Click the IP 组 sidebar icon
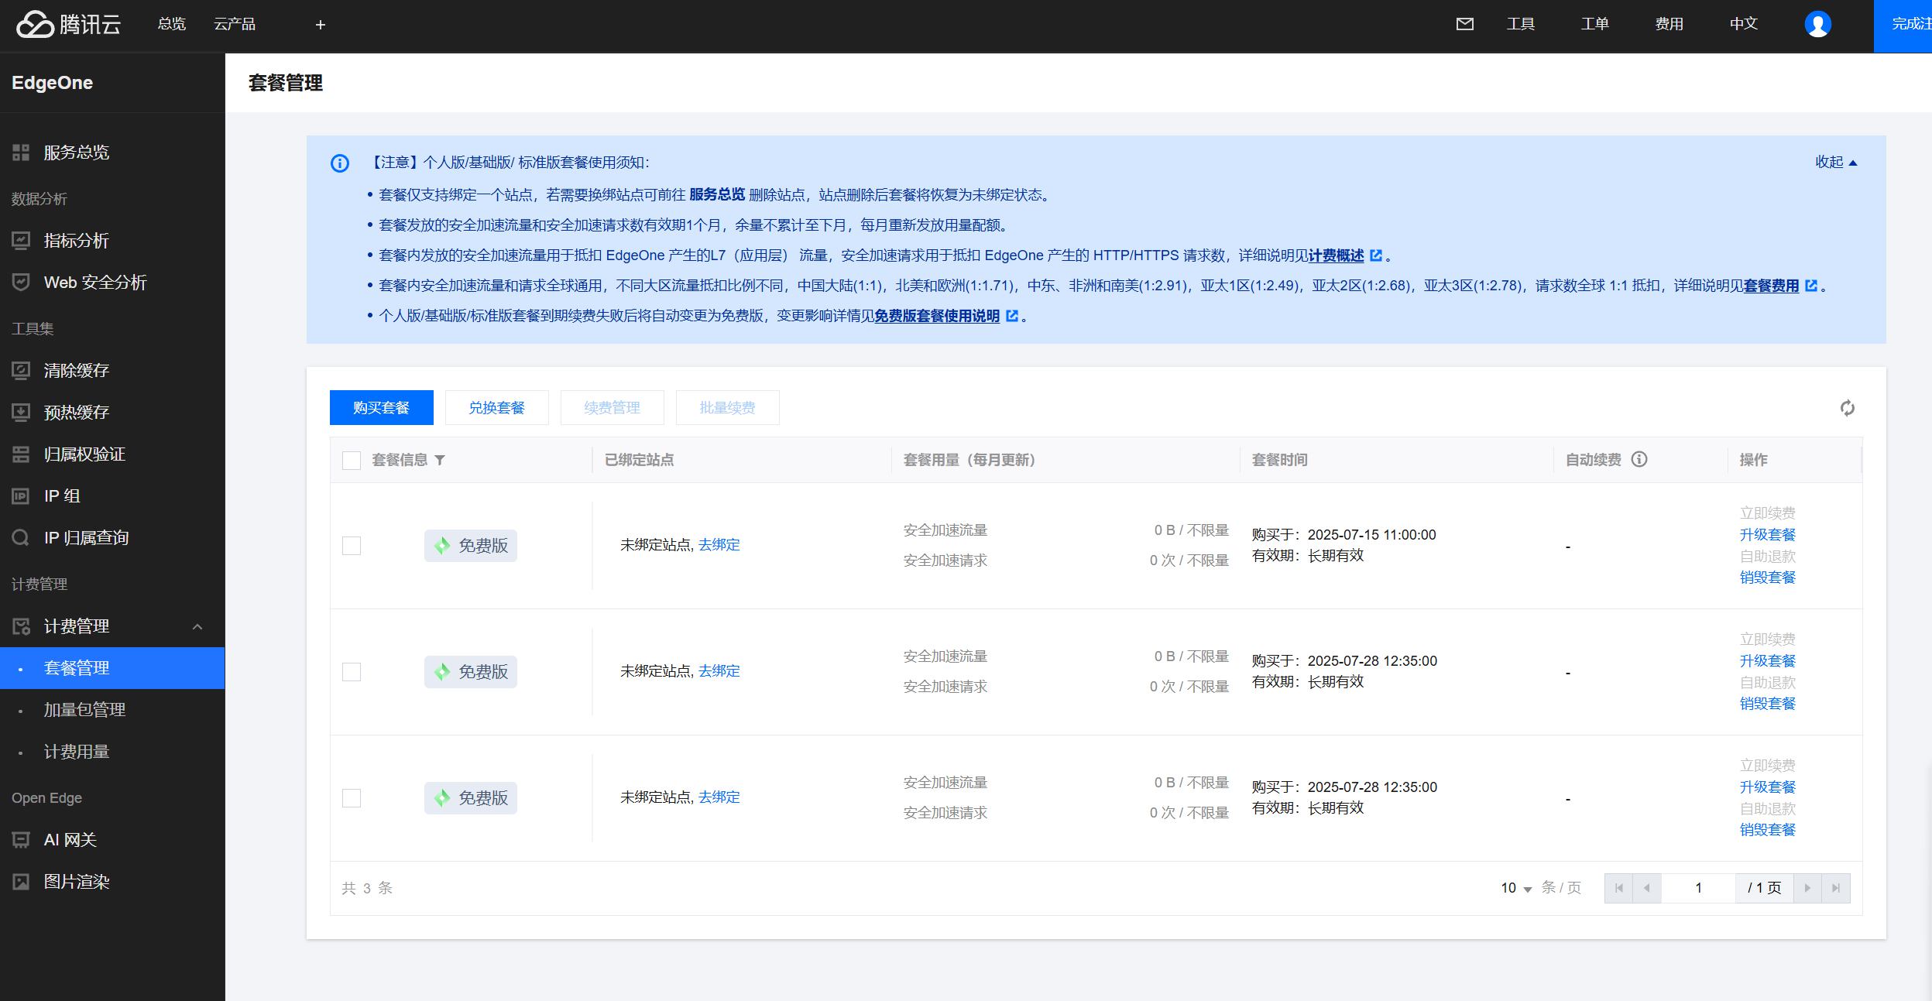The width and height of the screenshot is (1932, 1001). [x=21, y=496]
